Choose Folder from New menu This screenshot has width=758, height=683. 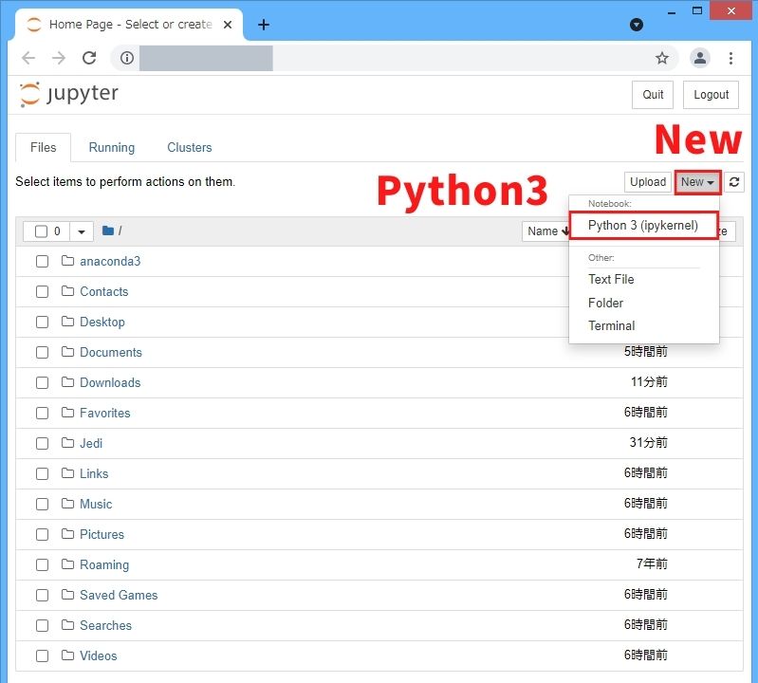[x=605, y=303]
